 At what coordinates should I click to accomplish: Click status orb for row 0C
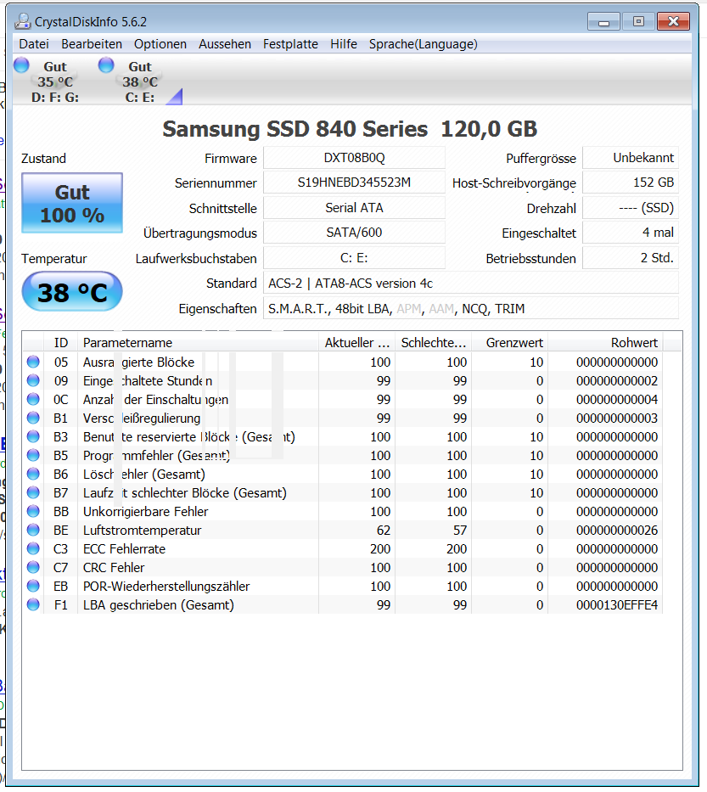pos(33,399)
